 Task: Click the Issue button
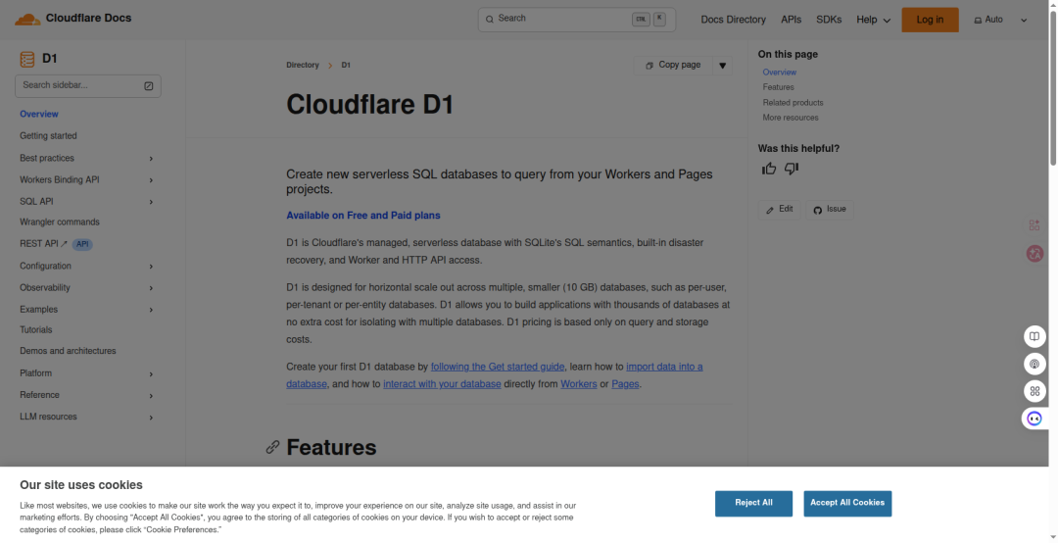click(x=830, y=210)
